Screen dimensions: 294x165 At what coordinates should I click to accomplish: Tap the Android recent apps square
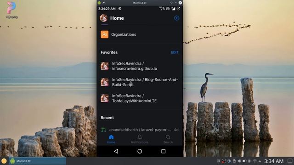(164, 151)
